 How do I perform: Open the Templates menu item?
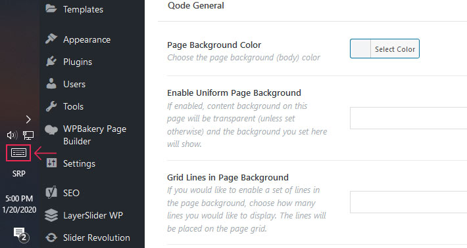pos(83,9)
